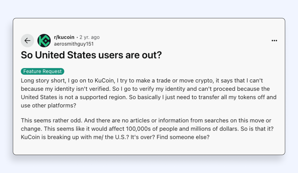Open the three-dot post options menu
298x173 pixels.
coord(274,41)
